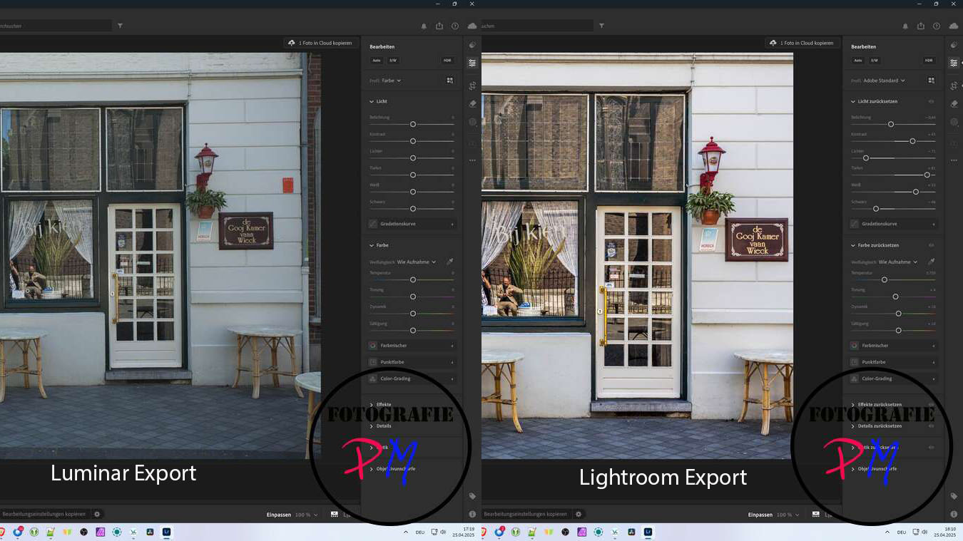
Task: Select the crop and rotate tool in left window
Action: click(x=472, y=86)
